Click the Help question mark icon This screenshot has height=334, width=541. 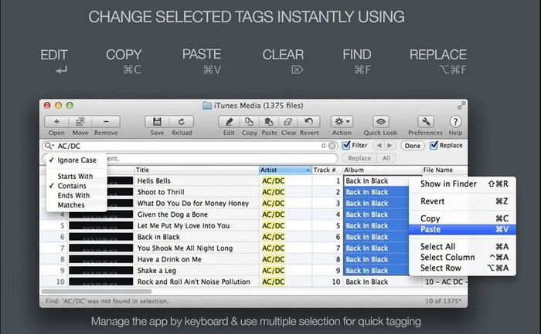(x=455, y=122)
